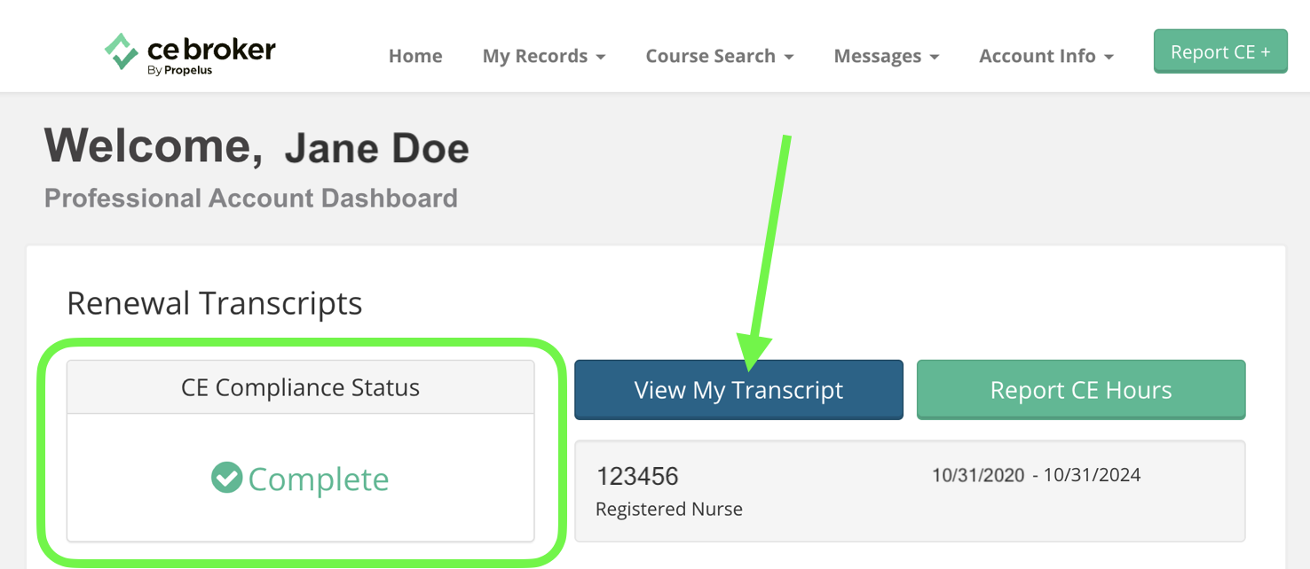This screenshot has width=1310, height=569.
Task: Click the CE Broker diamond logo icon
Action: [x=121, y=51]
